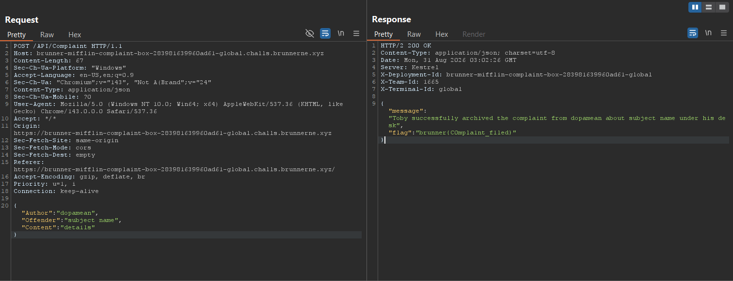Click the "Content":"details" JSON field
The width and height of the screenshot is (733, 281).
(x=58, y=227)
